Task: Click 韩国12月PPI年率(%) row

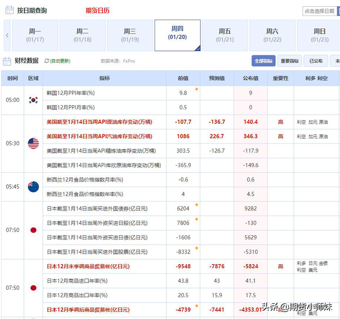Action: click(191, 93)
